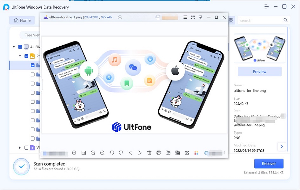This screenshot has height=190, width=300.
Task: Click the Photos category icon in tree
Action: 32,56
